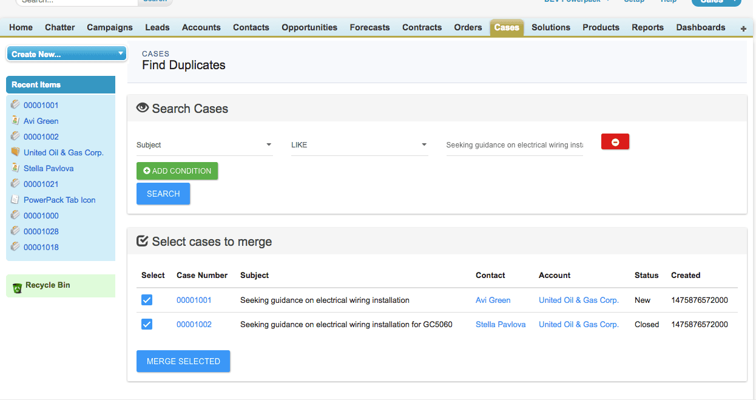
Task: Open Stella Pavlova contact link in the merge table
Action: coord(501,324)
